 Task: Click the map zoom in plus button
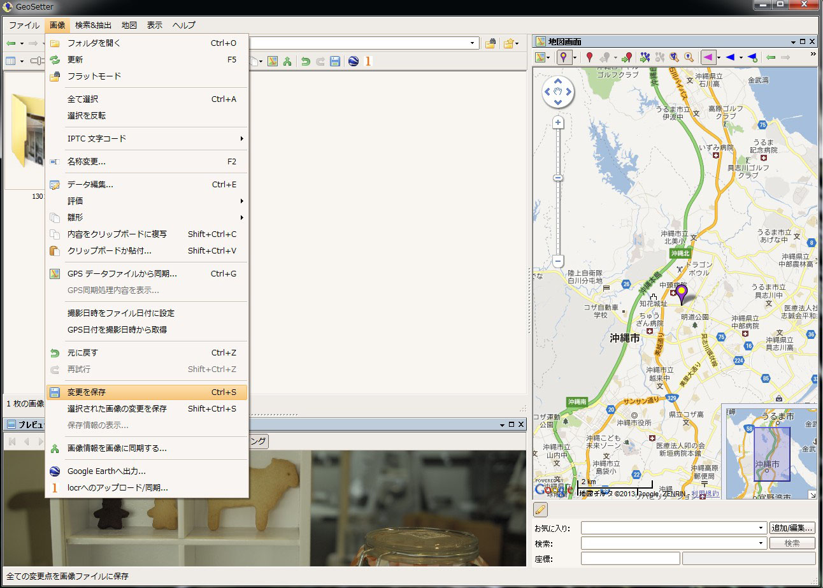coord(558,122)
